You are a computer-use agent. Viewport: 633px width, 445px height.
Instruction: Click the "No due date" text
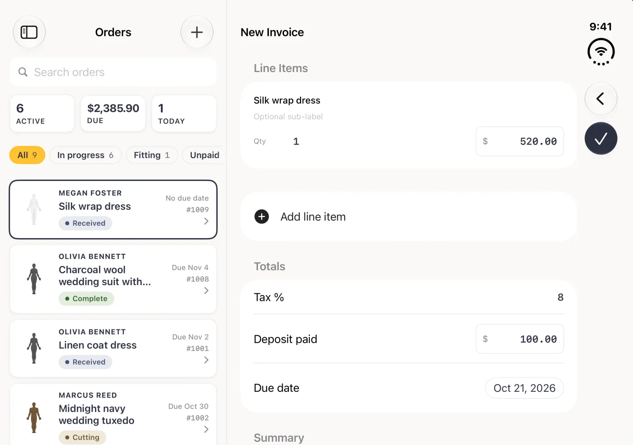[x=187, y=198]
